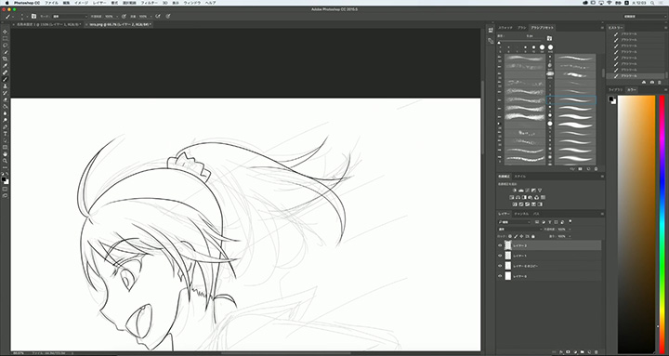Select the Eyedropper tool
Screen dimensions: 669x356
(x=6, y=66)
